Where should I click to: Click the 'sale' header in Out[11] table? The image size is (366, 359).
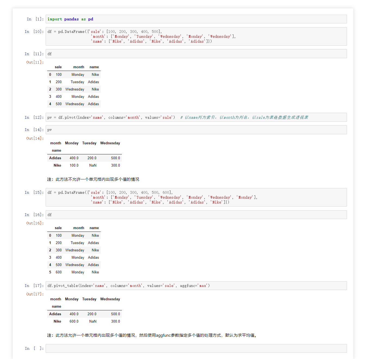(x=58, y=67)
